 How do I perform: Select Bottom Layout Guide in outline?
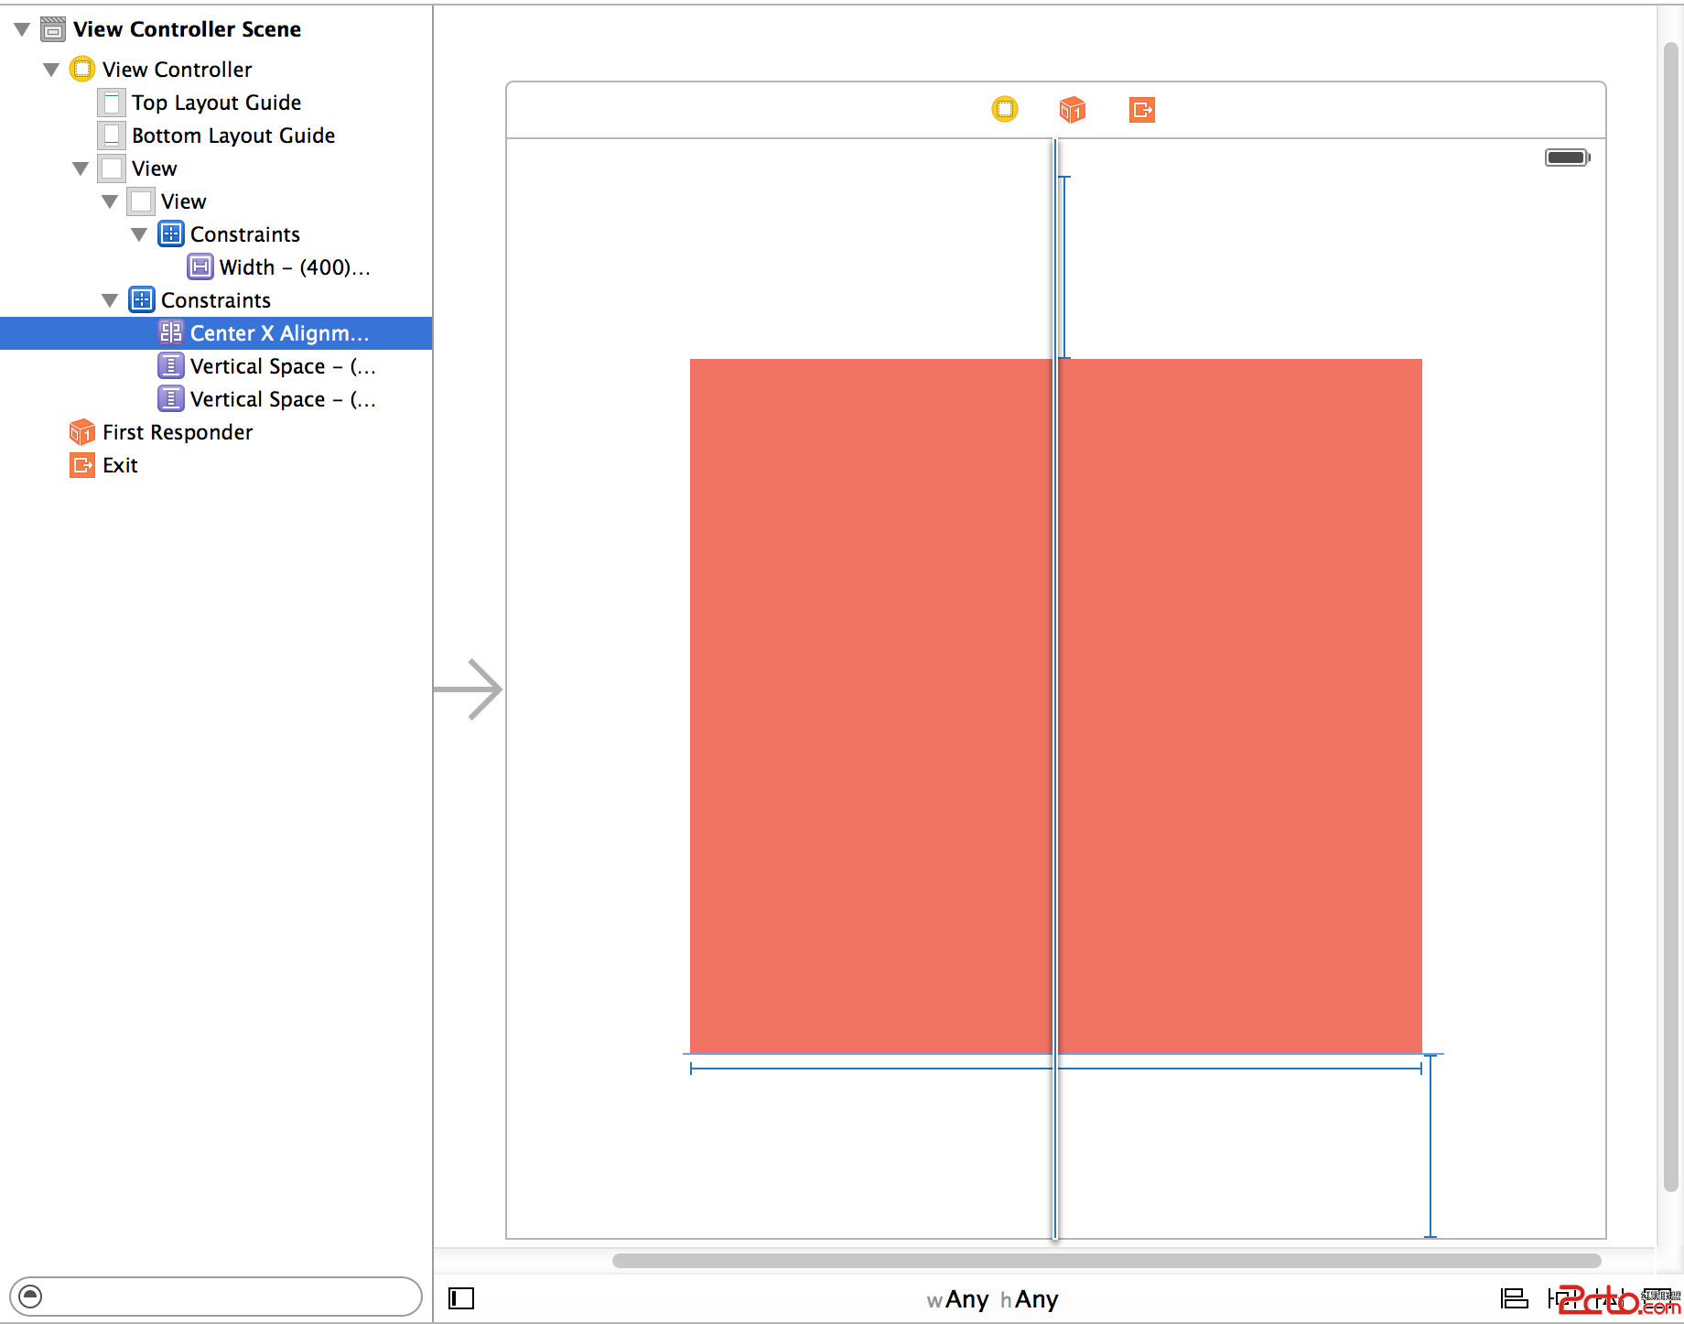click(x=232, y=136)
